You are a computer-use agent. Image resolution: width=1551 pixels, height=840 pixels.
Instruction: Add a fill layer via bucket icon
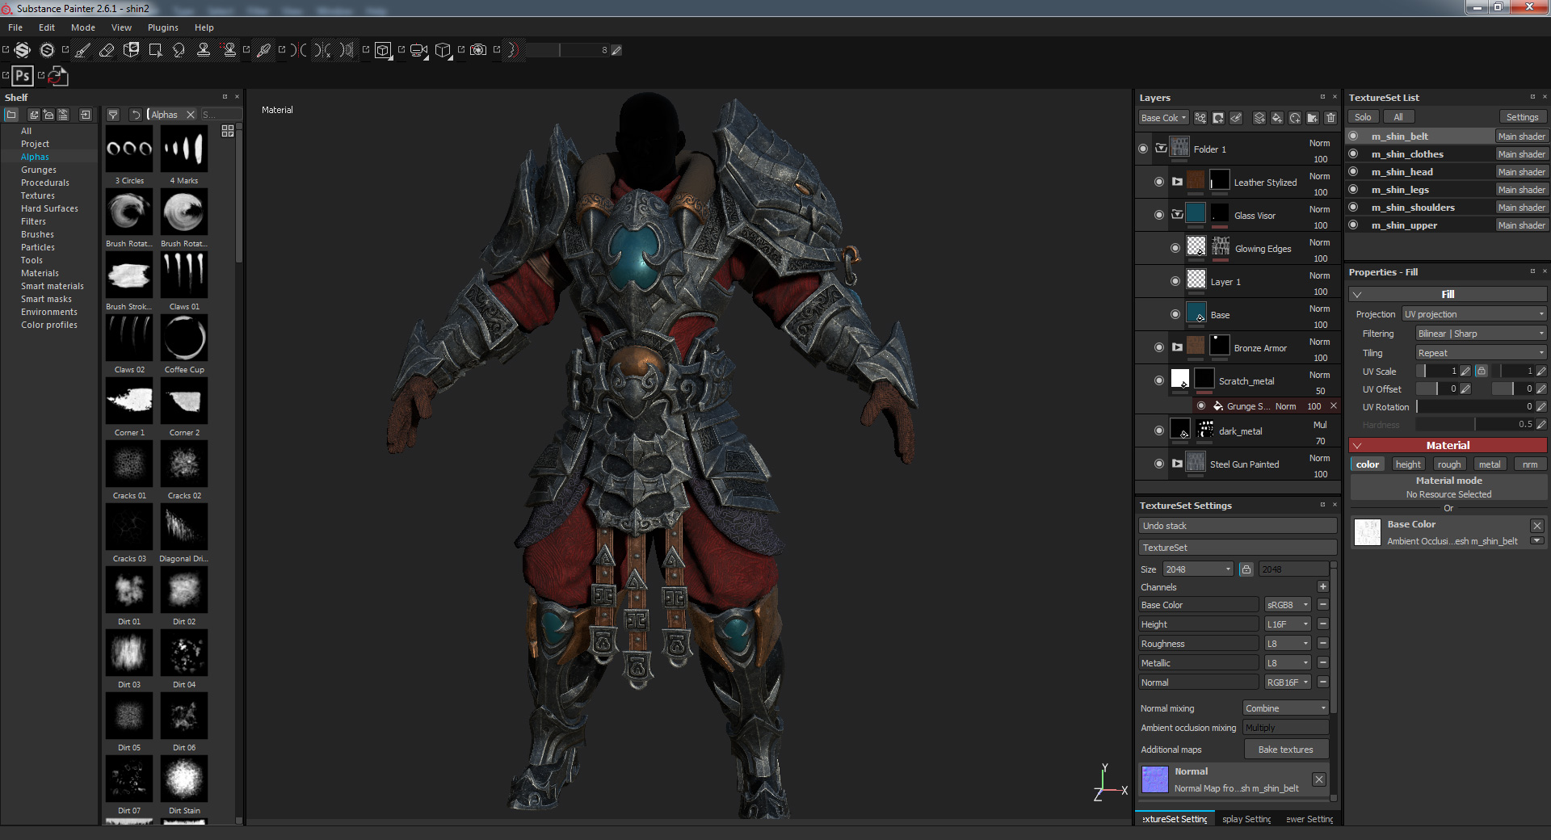[x=1277, y=118]
